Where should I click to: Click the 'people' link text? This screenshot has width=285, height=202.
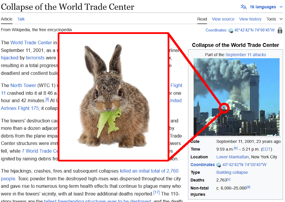point(8,179)
